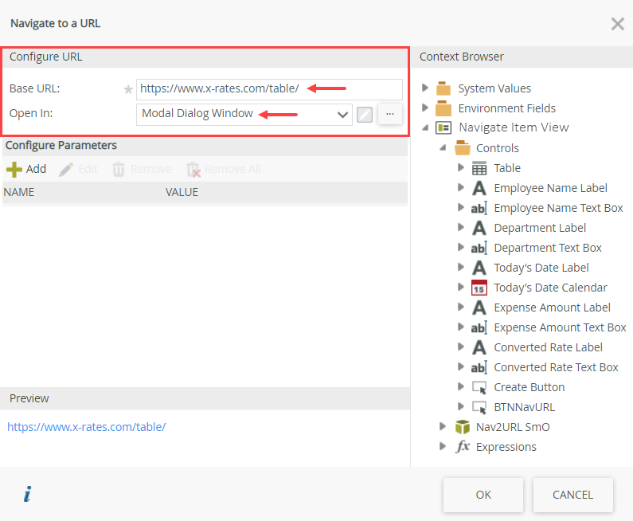Click the info icon at bottom left
This screenshot has width=633, height=521.
click(27, 494)
